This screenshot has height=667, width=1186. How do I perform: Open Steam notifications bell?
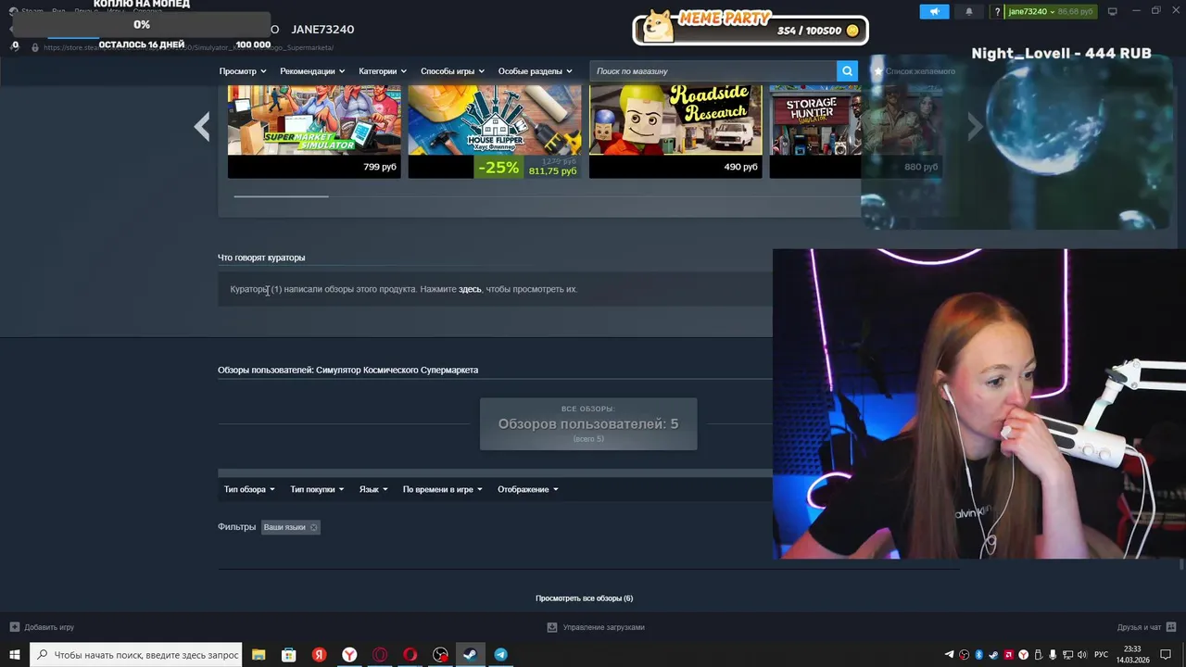click(x=969, y=12)
